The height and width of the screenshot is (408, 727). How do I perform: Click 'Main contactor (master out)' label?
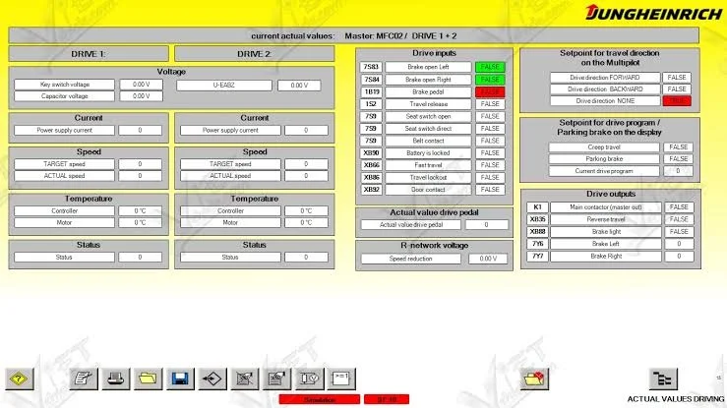[x=606, y=207]
